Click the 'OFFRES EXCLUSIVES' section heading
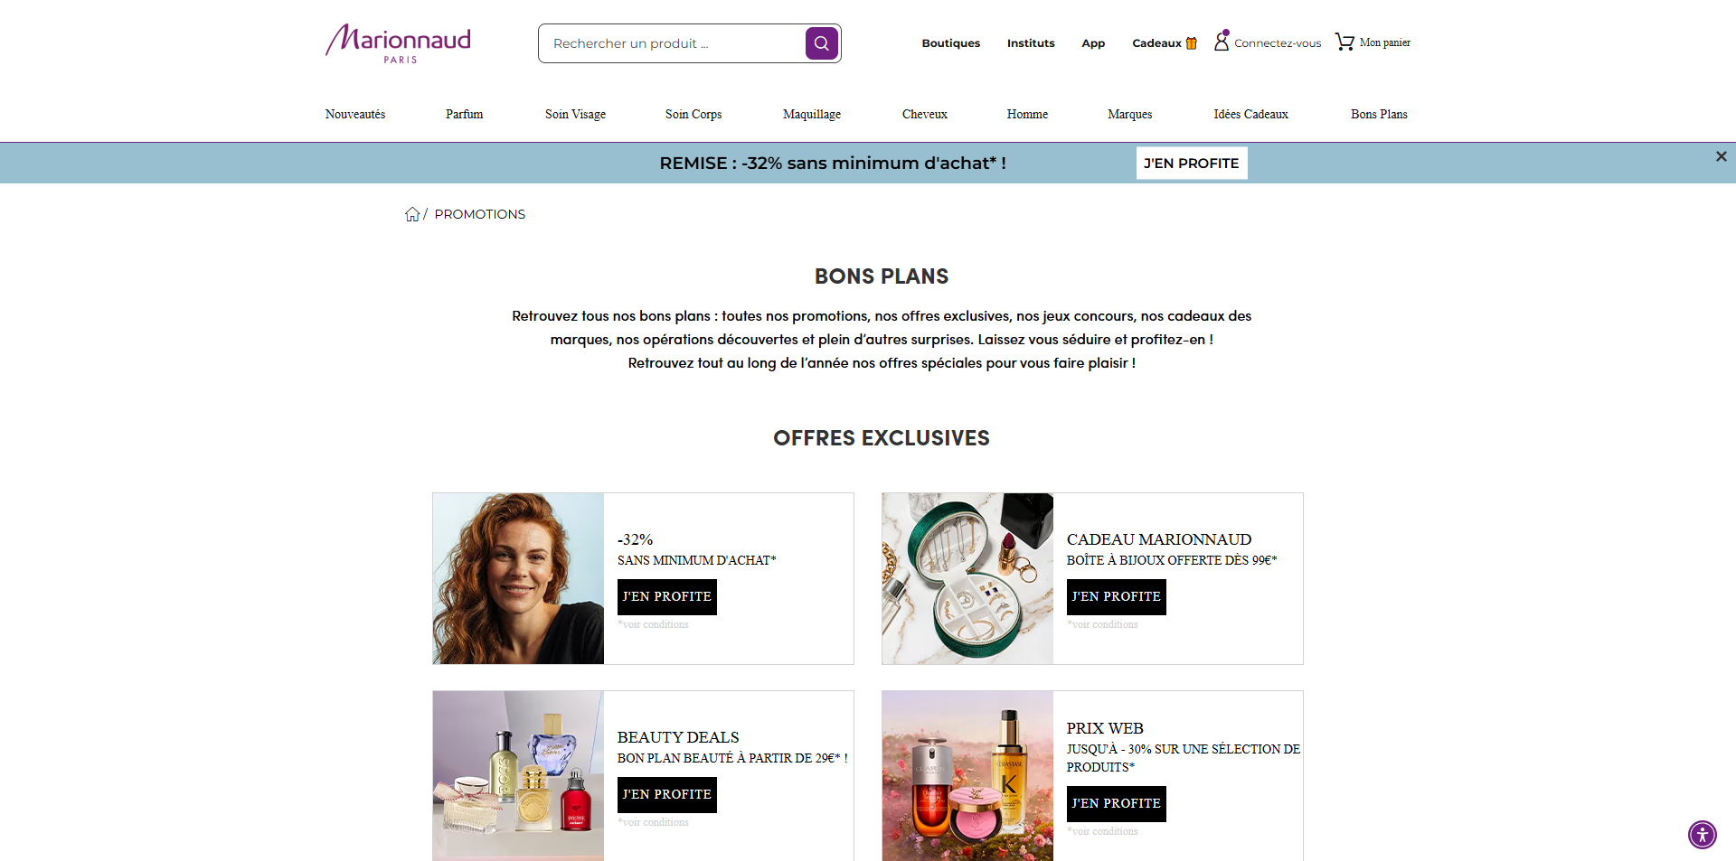Image resolution: width=1736 pixels, height=861 pixels. pos(882,438)
